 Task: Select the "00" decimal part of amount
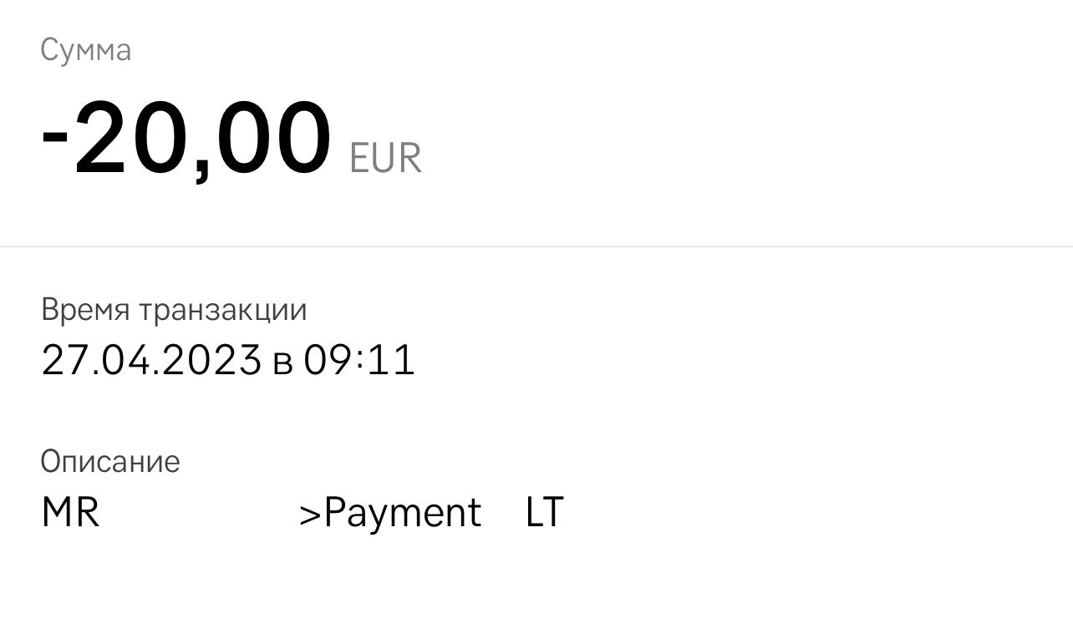point(274,139)
